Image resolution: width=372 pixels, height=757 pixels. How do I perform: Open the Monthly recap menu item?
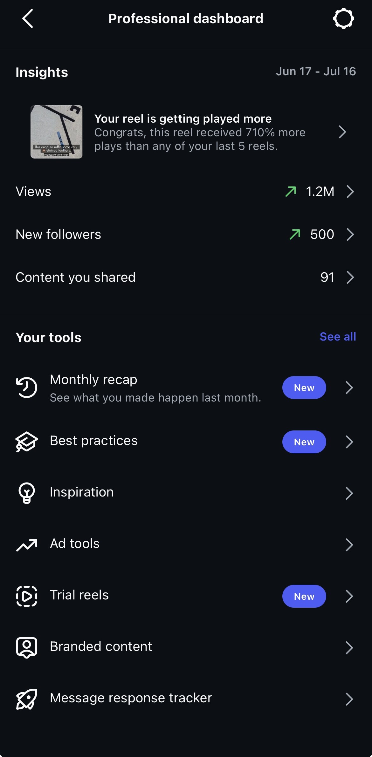pyautogui.click(x=186, y=388)
